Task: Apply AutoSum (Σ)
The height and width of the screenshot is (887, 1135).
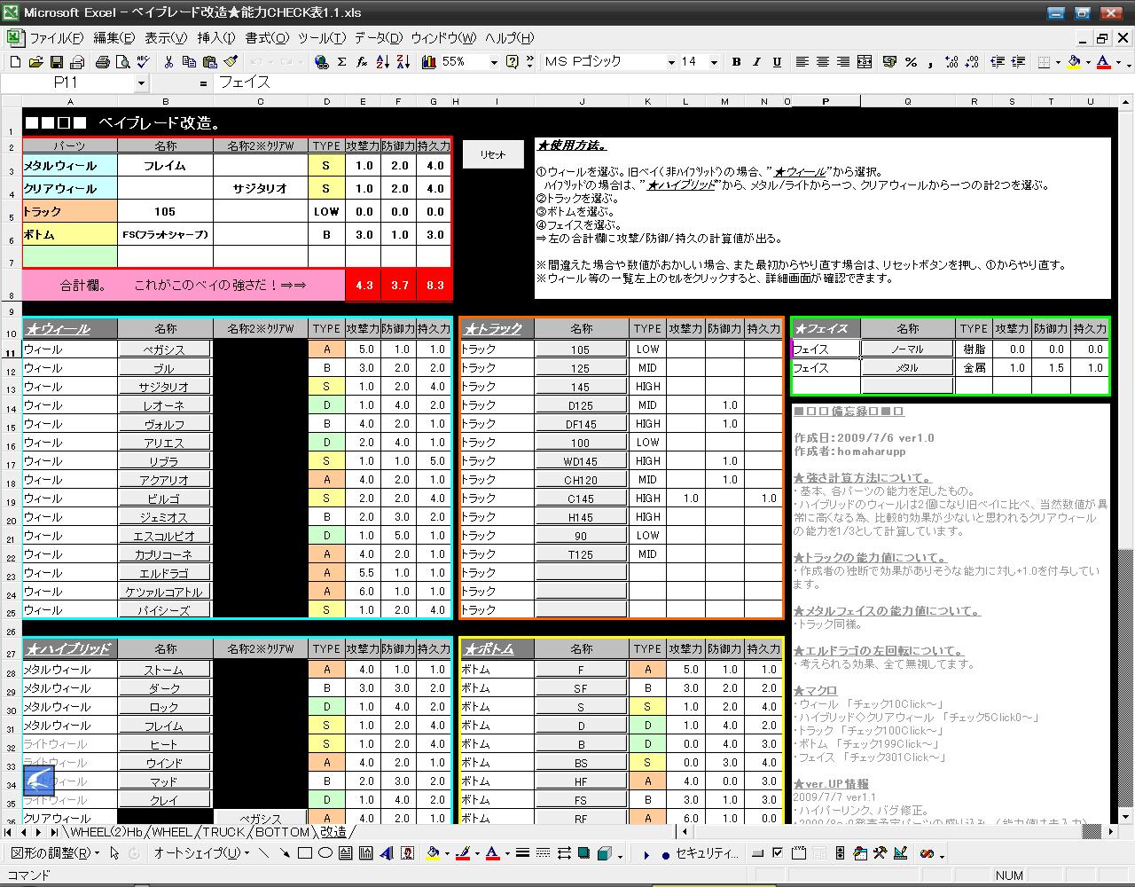Action: click(341, 62)
